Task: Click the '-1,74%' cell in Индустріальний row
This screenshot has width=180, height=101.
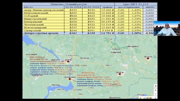Action: click(136, 19)
